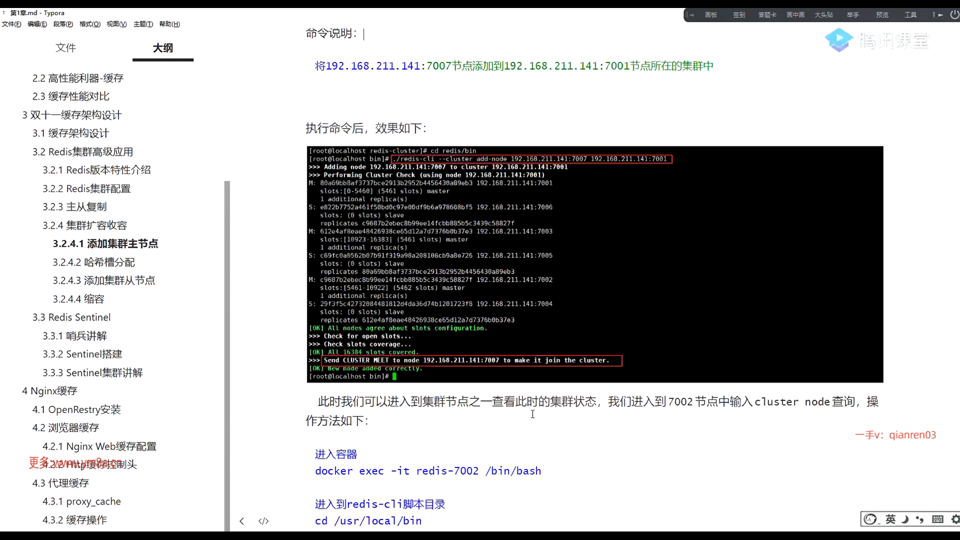Switch to the 文件 sidebar tab
960x540 pixels.
coord(65,48)
